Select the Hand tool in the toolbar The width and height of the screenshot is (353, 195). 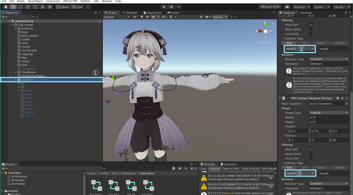coord(6,7)
